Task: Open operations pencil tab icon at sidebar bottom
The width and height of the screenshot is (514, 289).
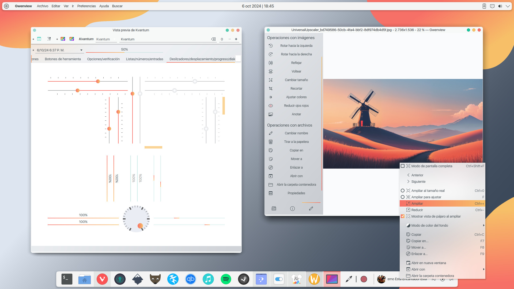Action: coord(311,208)
